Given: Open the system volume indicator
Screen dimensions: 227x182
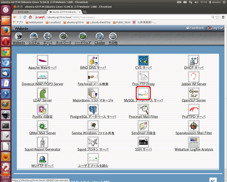Looking at the screenshot, I should (x=197, y=2).
